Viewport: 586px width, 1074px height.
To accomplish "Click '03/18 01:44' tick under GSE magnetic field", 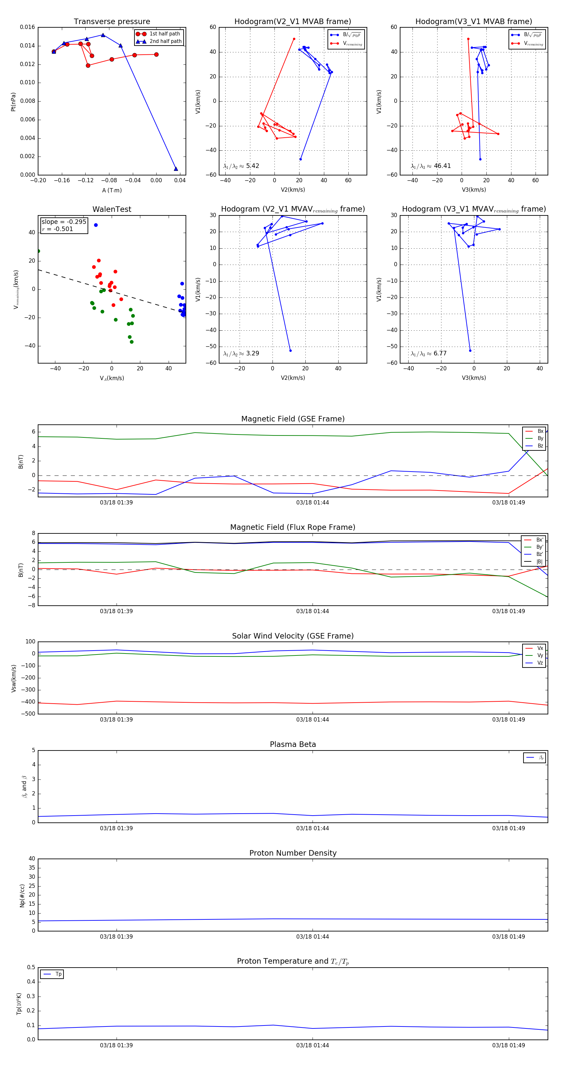I will tap(313, 503).
